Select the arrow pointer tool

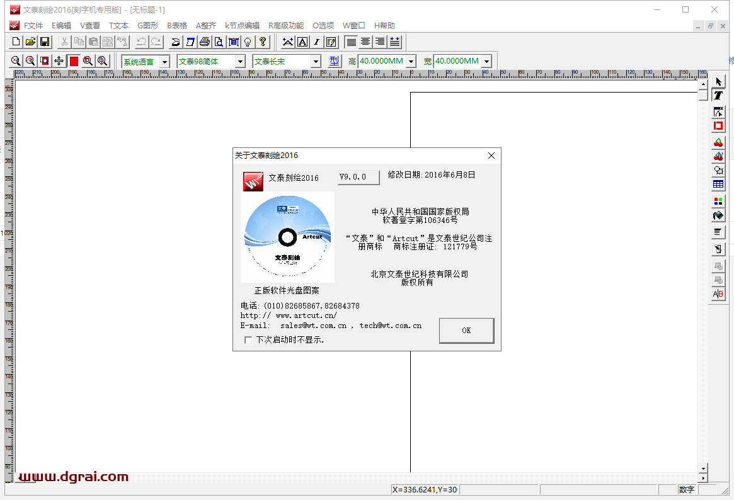(718, 82)
